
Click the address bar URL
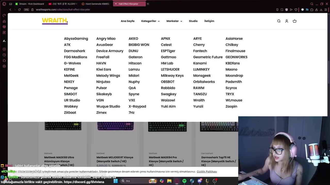point(63,10)
